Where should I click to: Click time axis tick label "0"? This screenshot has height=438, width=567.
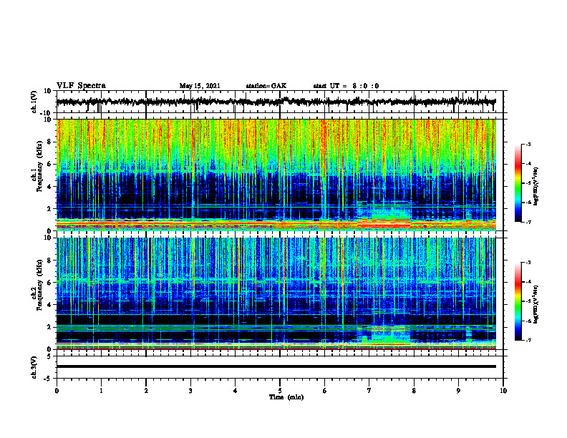point(57,391)
